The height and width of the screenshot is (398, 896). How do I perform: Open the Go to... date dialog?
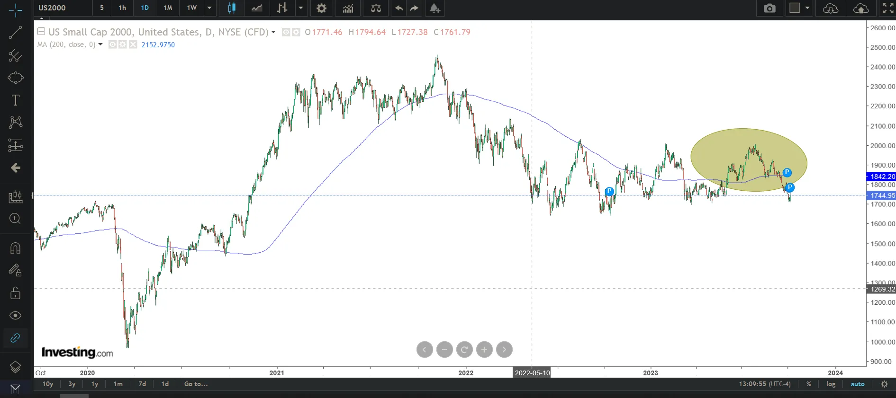pyautogui.click(x=196, y=384)
